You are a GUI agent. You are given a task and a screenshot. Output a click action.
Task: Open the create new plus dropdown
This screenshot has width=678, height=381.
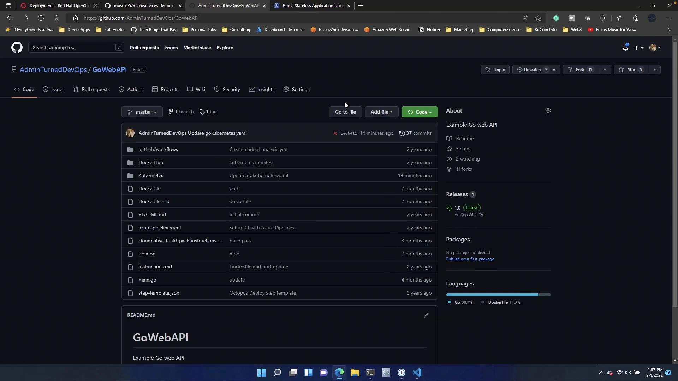(639, 48)
